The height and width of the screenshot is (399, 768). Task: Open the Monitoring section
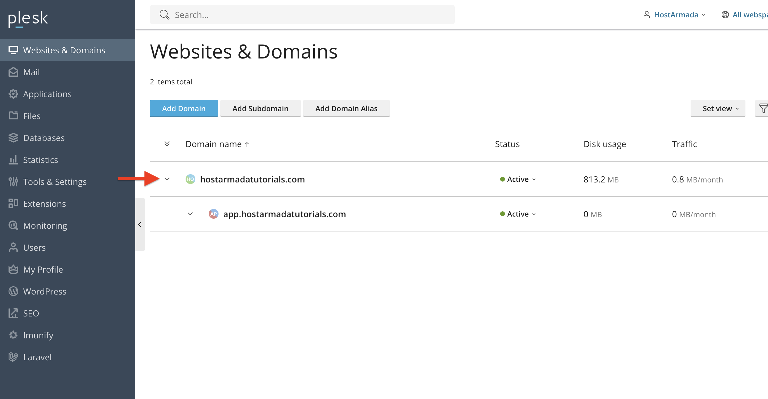click(45, 225)
